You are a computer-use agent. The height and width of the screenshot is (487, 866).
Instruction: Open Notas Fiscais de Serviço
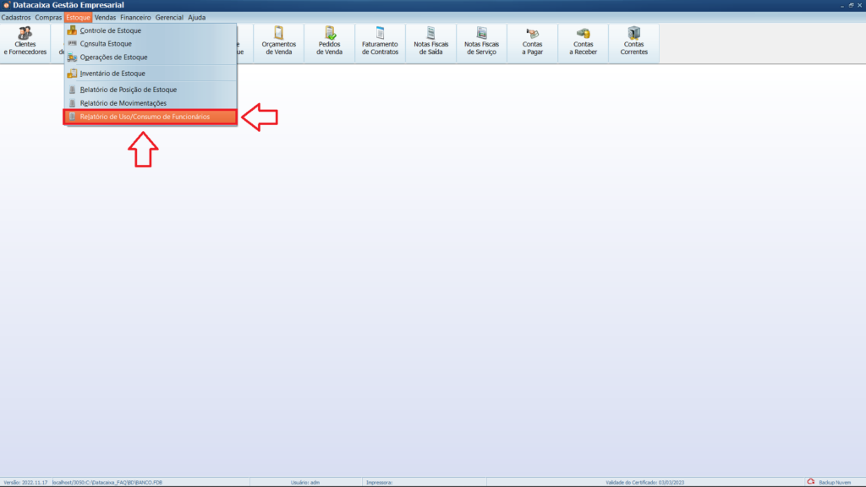click(481, 41)
